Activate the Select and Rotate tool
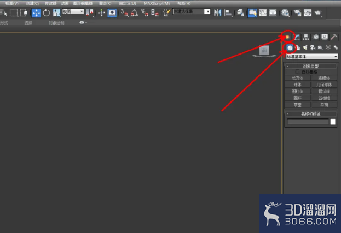The height and width of the screenshot is (233, 341). pos(46,13)
